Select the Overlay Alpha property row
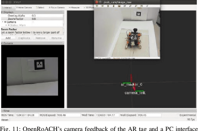This screenshot has width=198, height=131. pos(32,16)
